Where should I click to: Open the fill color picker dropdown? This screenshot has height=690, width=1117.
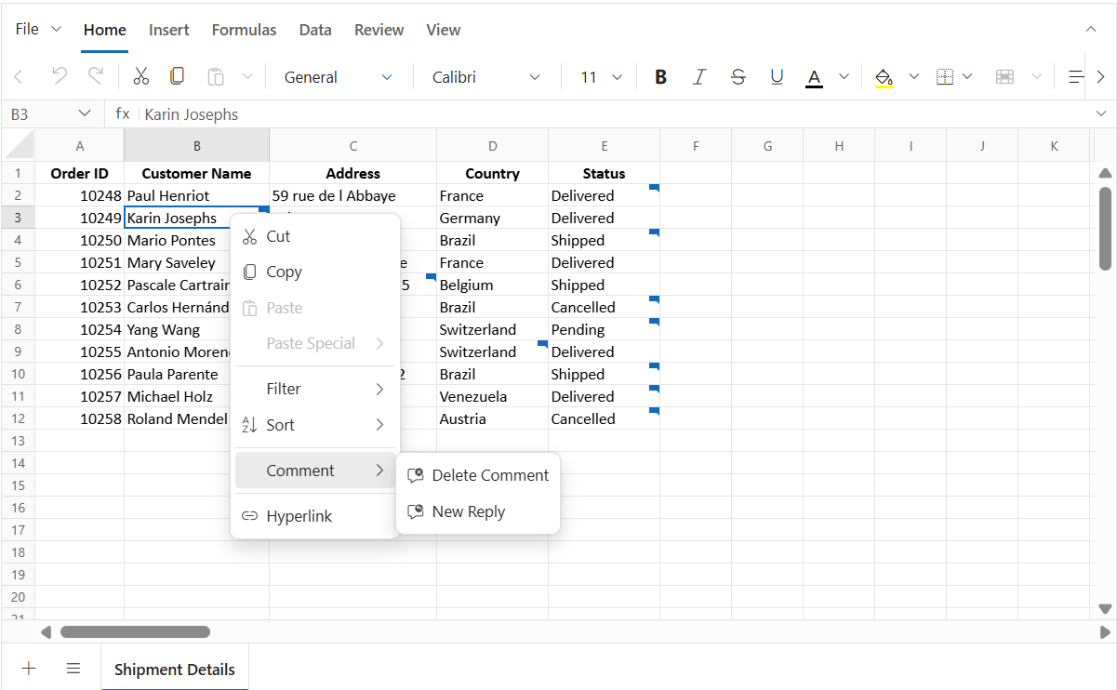[x=913, y=77]
